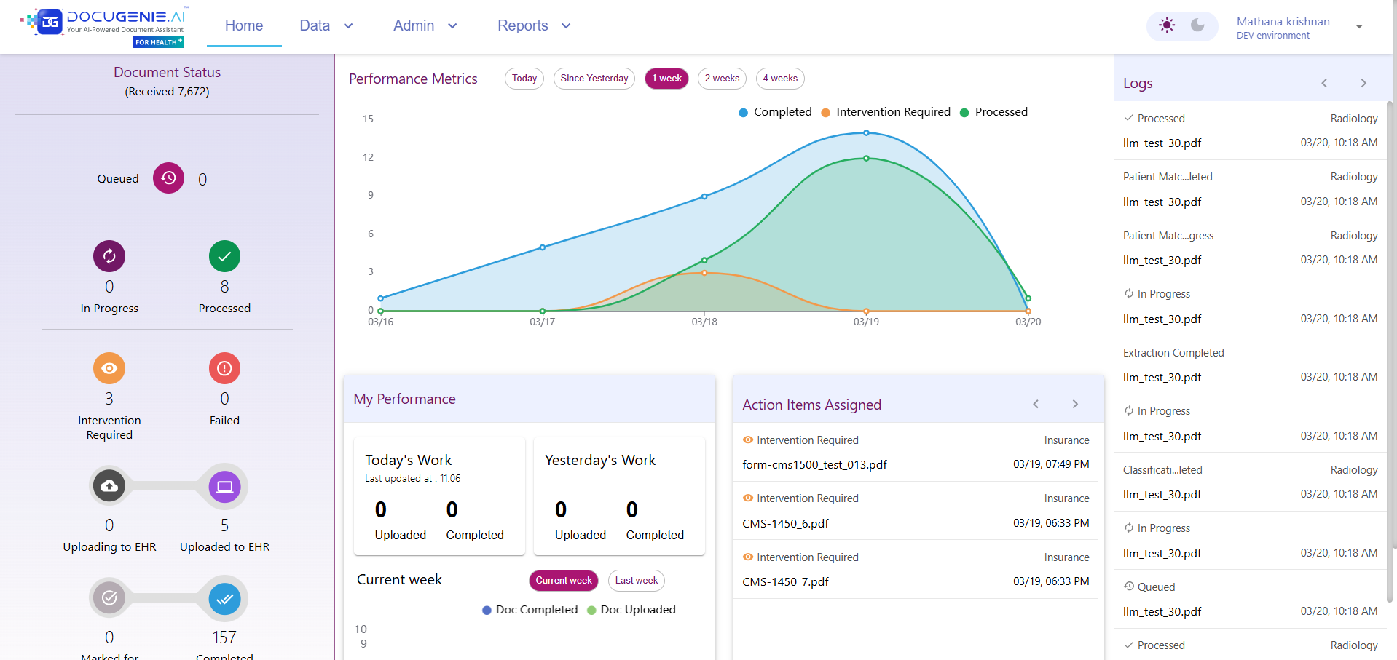Expand the Data dropdown menu

[x=325, y=25]
